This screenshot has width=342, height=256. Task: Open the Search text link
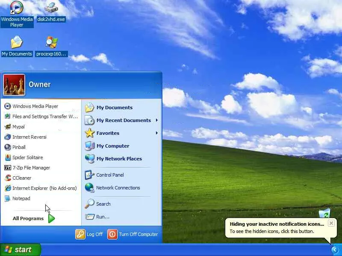[103, 204]
